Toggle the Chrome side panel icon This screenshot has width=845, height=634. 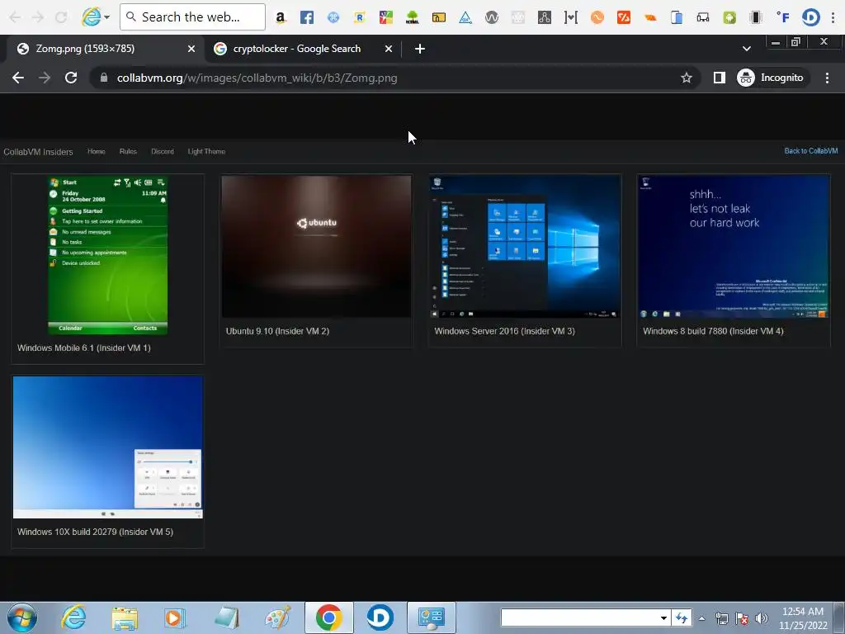point(719,78)
